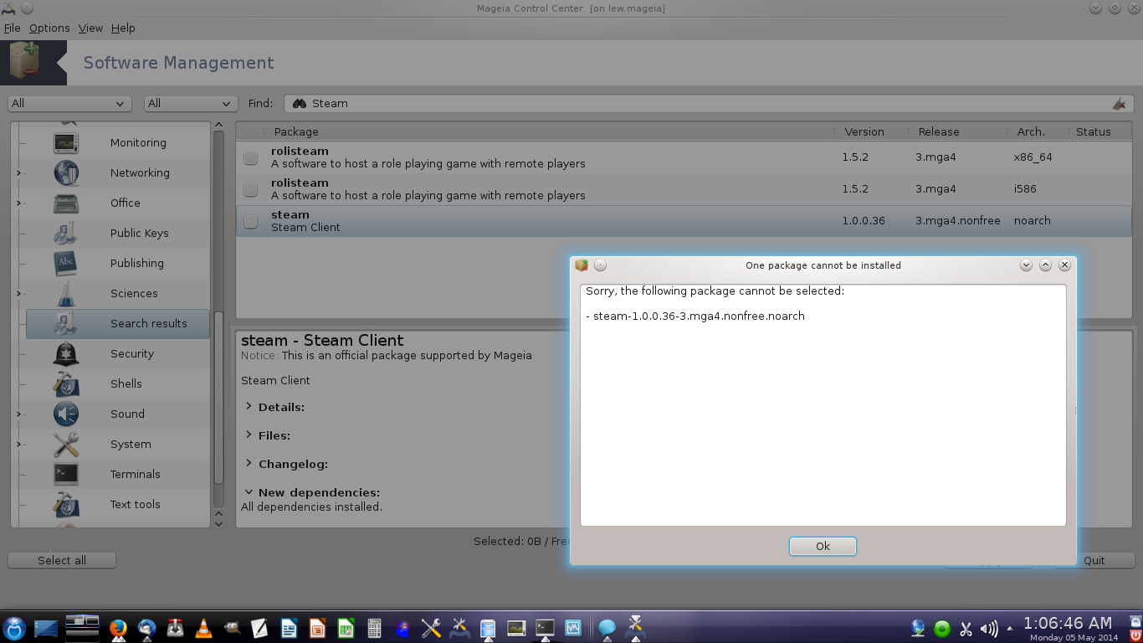
Task: Click the volume speaker tray icon
Action: (988, 629)
